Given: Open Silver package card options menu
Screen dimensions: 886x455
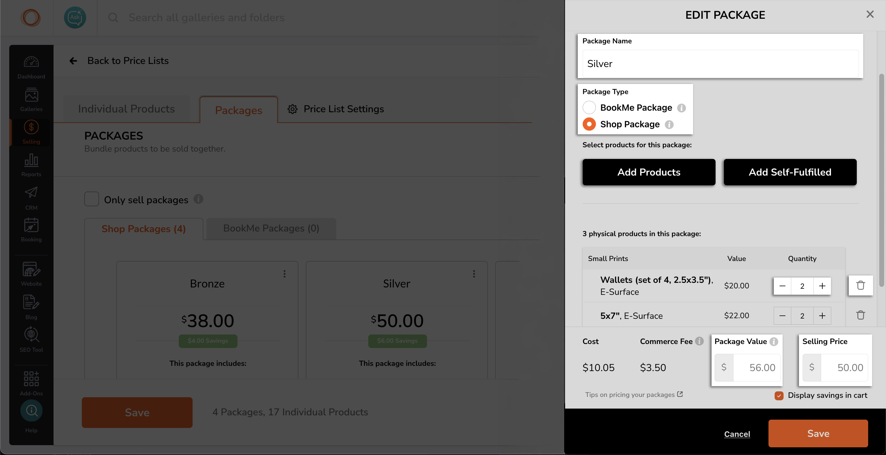Looking at the screenshot, I should pos(474,274).
